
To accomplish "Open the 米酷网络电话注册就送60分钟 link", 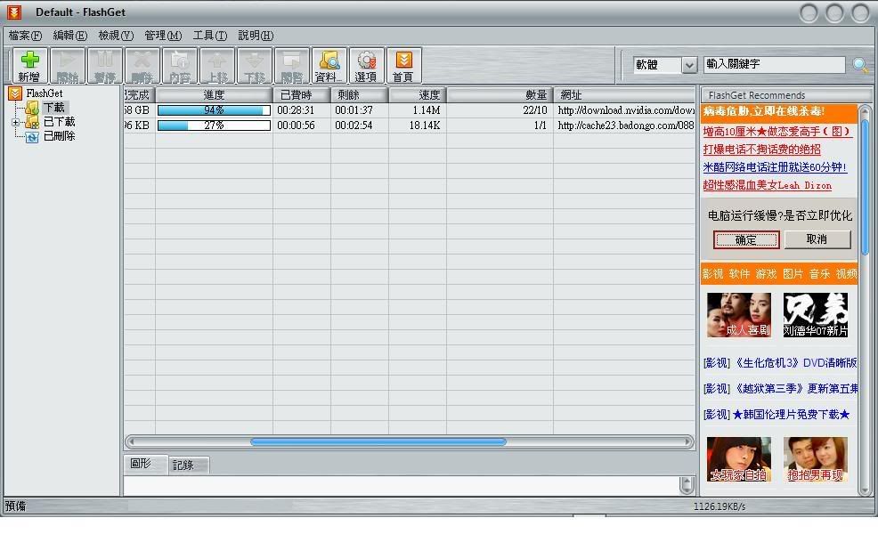I will tap(775, 167).
